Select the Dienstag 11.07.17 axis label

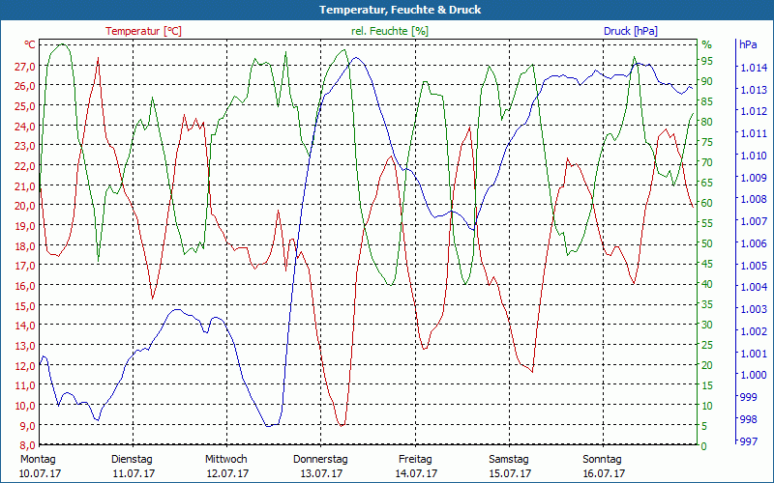click(134, 467)
